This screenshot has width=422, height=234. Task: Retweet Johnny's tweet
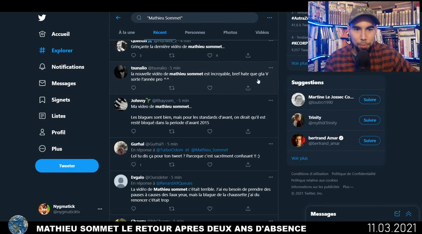(x=172, y=131)
